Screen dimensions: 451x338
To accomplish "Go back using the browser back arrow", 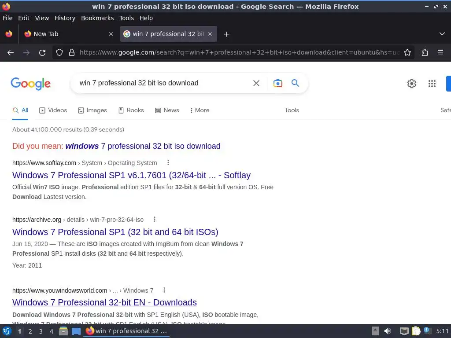I will click(11, 53).
